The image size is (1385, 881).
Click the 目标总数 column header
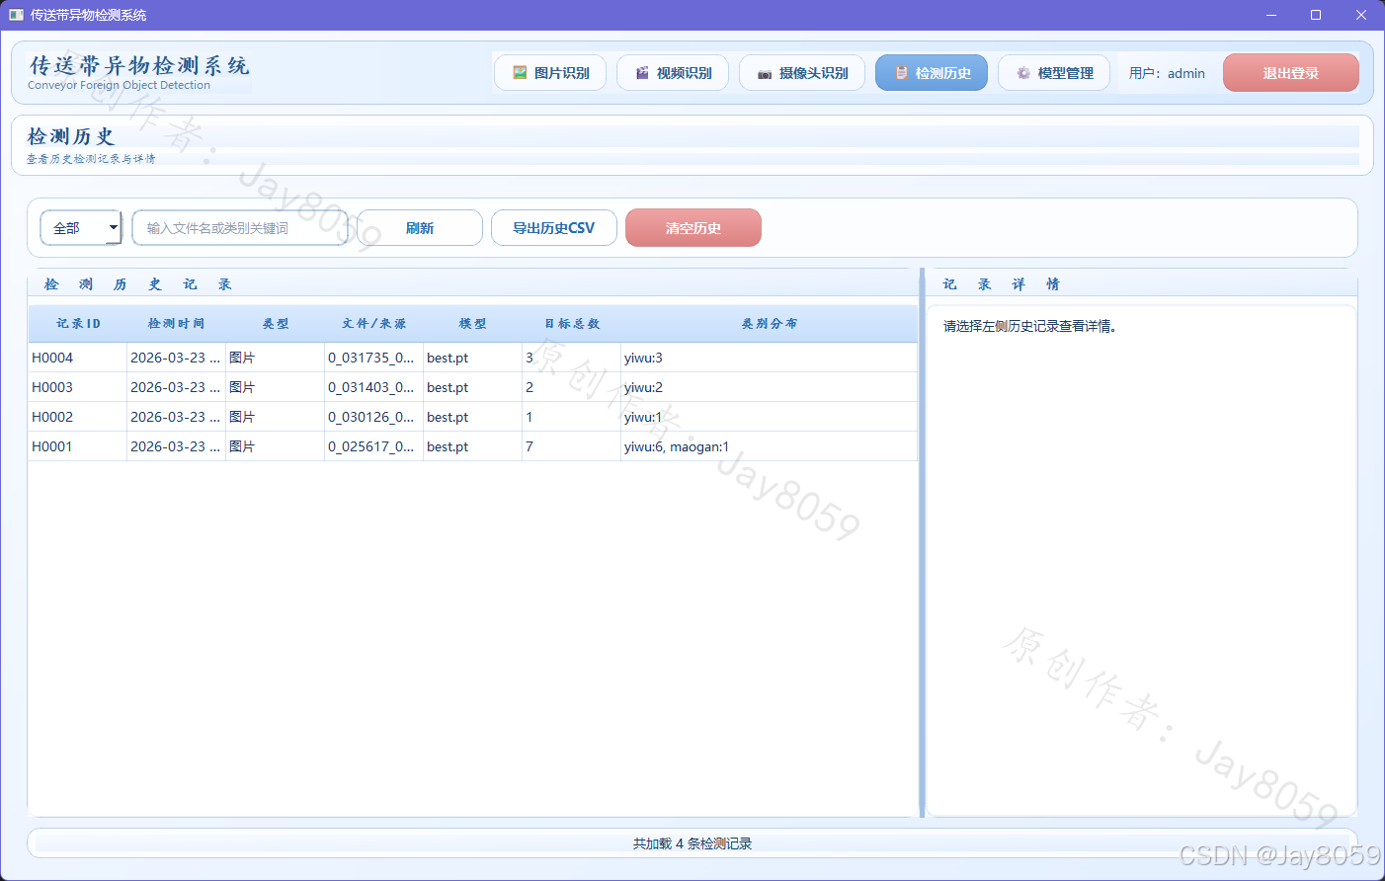(x=572, y=324)
